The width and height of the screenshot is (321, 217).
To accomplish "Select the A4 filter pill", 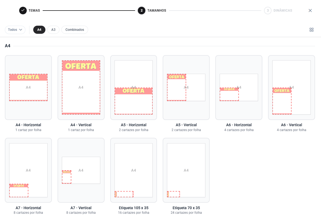I will (39, 30).
